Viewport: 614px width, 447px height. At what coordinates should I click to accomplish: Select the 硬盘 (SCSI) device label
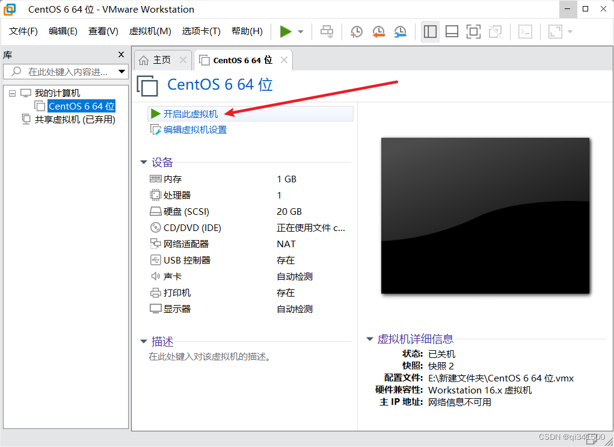coord(186,212)
